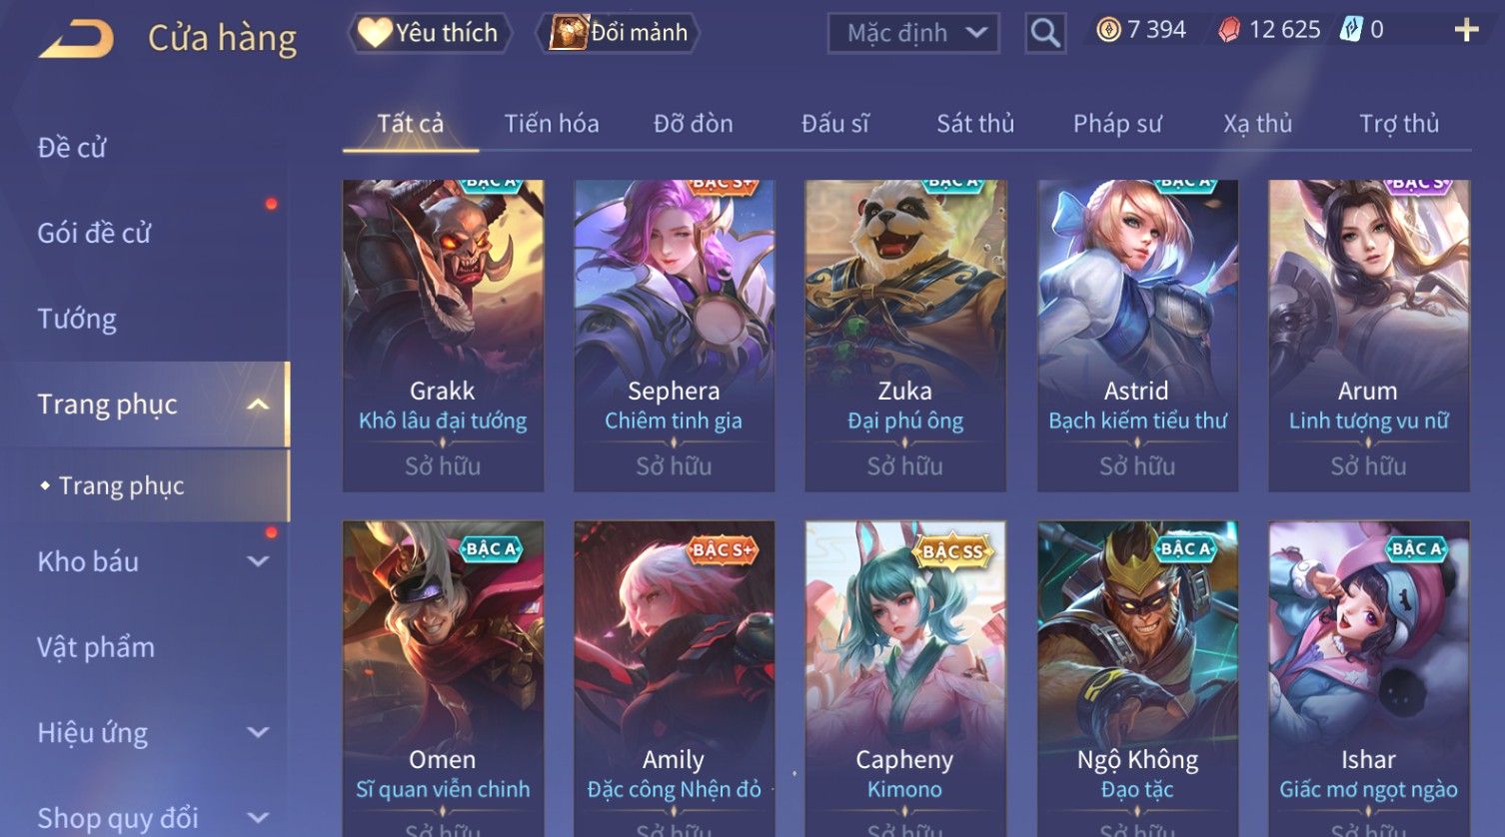The width and height of the screenshot is (1505, 837).
Task: Select Grakk Khô lâu đại tướng skin
Action: point(443,336)
